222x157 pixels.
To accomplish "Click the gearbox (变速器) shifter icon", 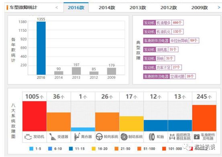I will point(53,137).
